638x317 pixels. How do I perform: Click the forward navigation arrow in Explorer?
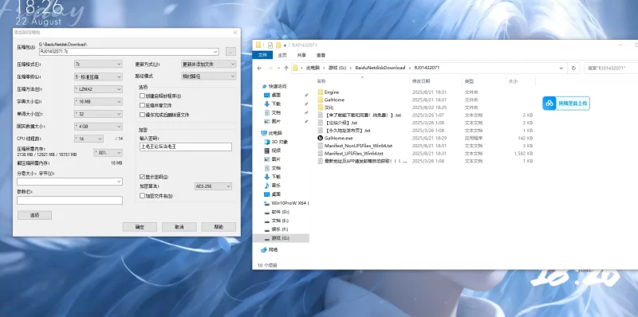click(x=270, y=68)
